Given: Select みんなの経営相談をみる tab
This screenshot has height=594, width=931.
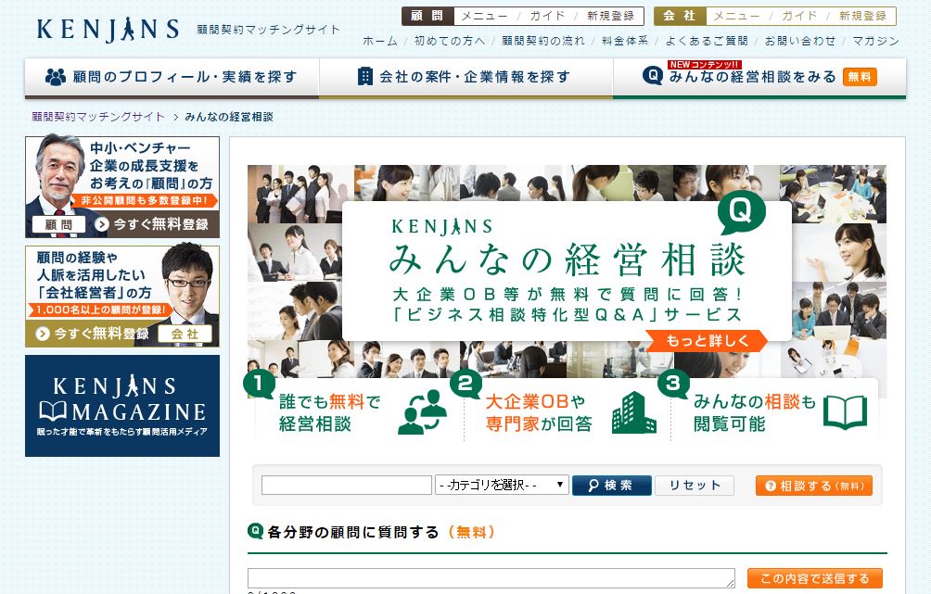Looking at the screenshot, I should click(759, 78).
